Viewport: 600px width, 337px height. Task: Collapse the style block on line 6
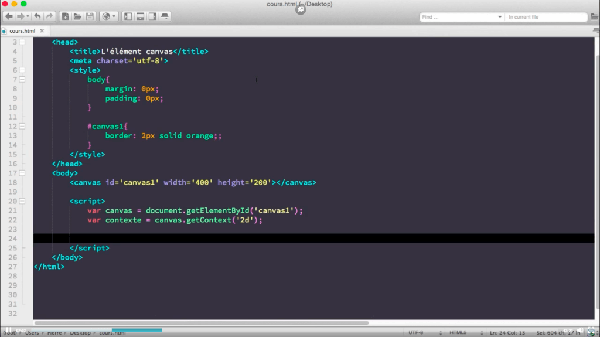pos(22,70)
